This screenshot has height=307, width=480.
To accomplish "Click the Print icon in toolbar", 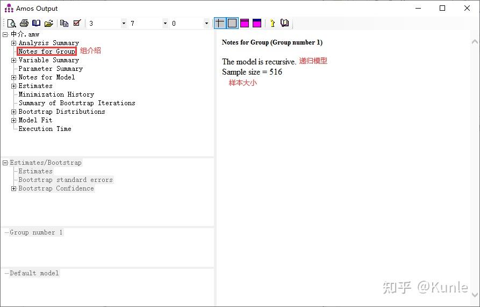I will 24,23.
